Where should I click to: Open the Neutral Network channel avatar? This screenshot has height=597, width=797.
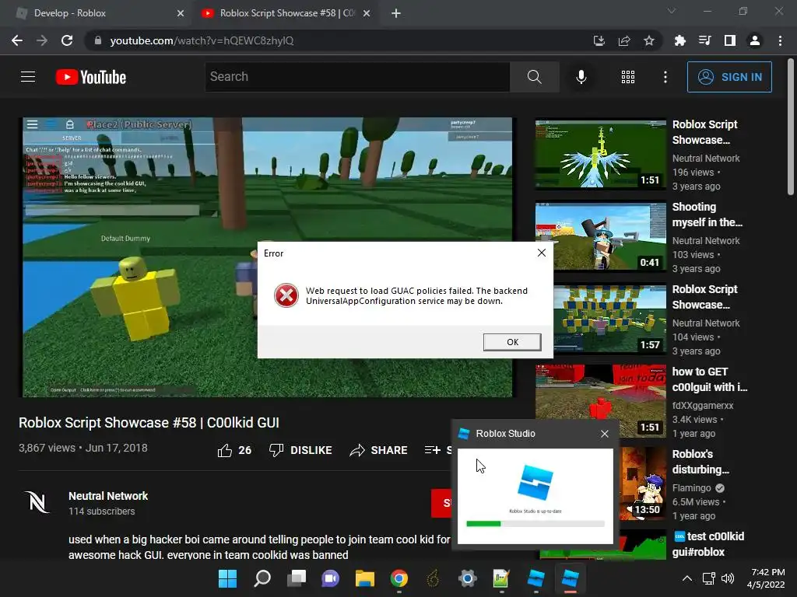pos(36,502)
